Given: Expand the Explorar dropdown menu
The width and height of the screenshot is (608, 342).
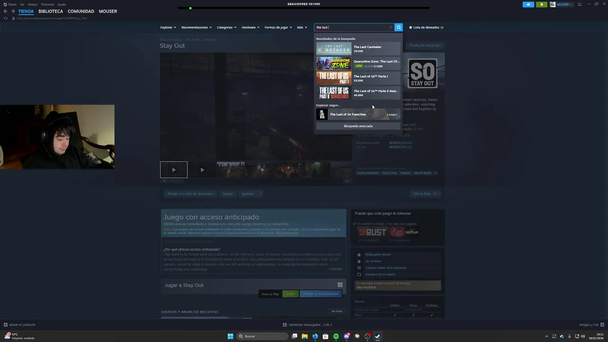Looking at the screenshot, I should (168, 27).
